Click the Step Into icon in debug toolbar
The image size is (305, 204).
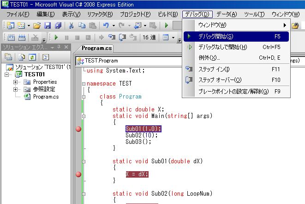tap(112, 37)
